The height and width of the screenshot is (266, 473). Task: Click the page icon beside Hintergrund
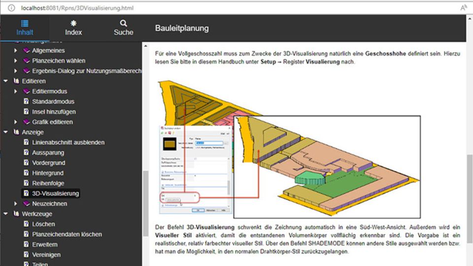(x=26, y=173)
